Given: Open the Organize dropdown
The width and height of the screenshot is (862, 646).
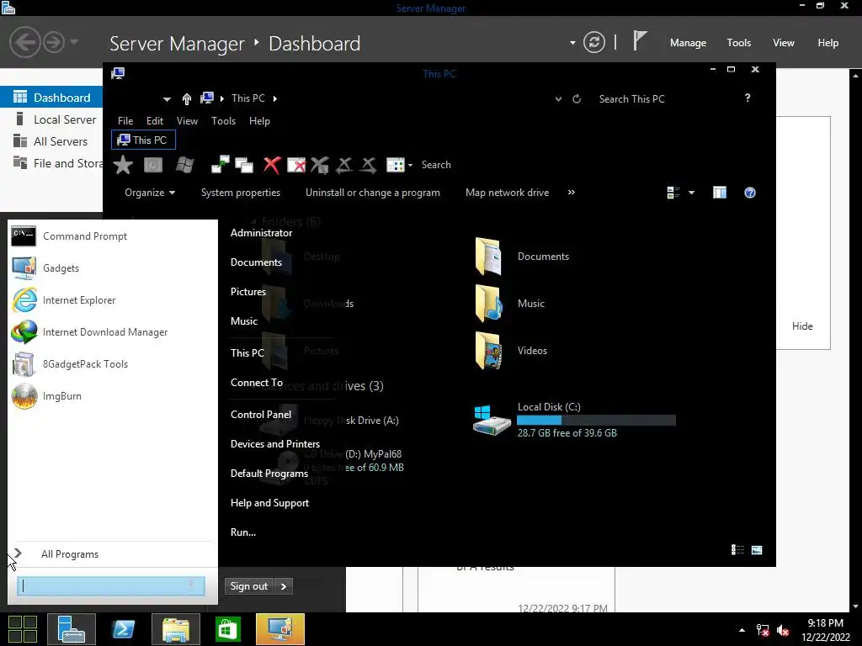Looking at the screenshot, I should (x=150, y=193).
